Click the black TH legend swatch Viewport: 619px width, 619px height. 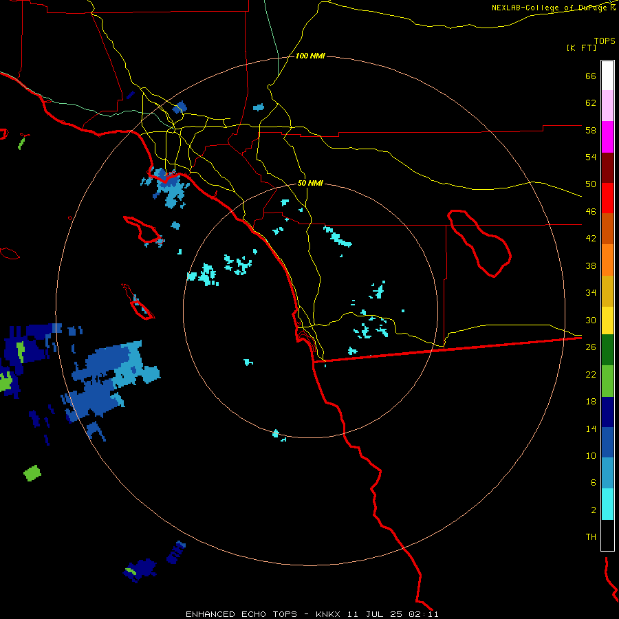[607, 535]
